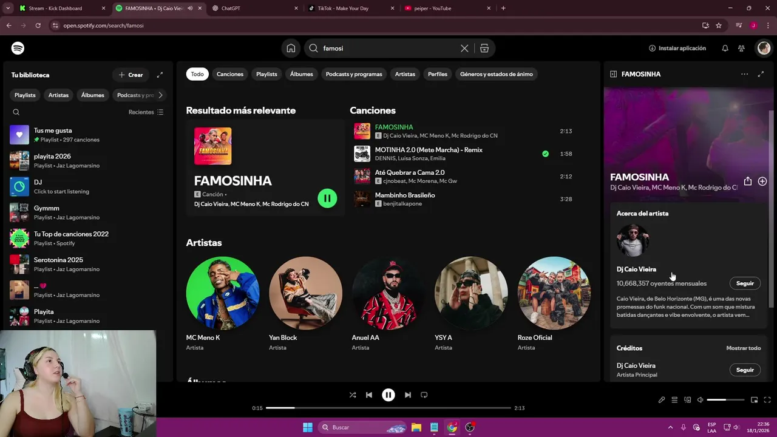Open Yan Block artist card
Viewport: 777px width, 437px height.
tap(305, 303)
